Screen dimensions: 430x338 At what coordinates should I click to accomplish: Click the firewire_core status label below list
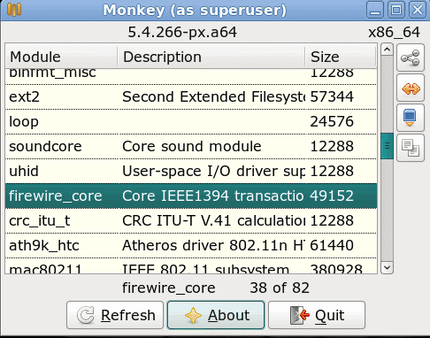(x=169, y=288)
